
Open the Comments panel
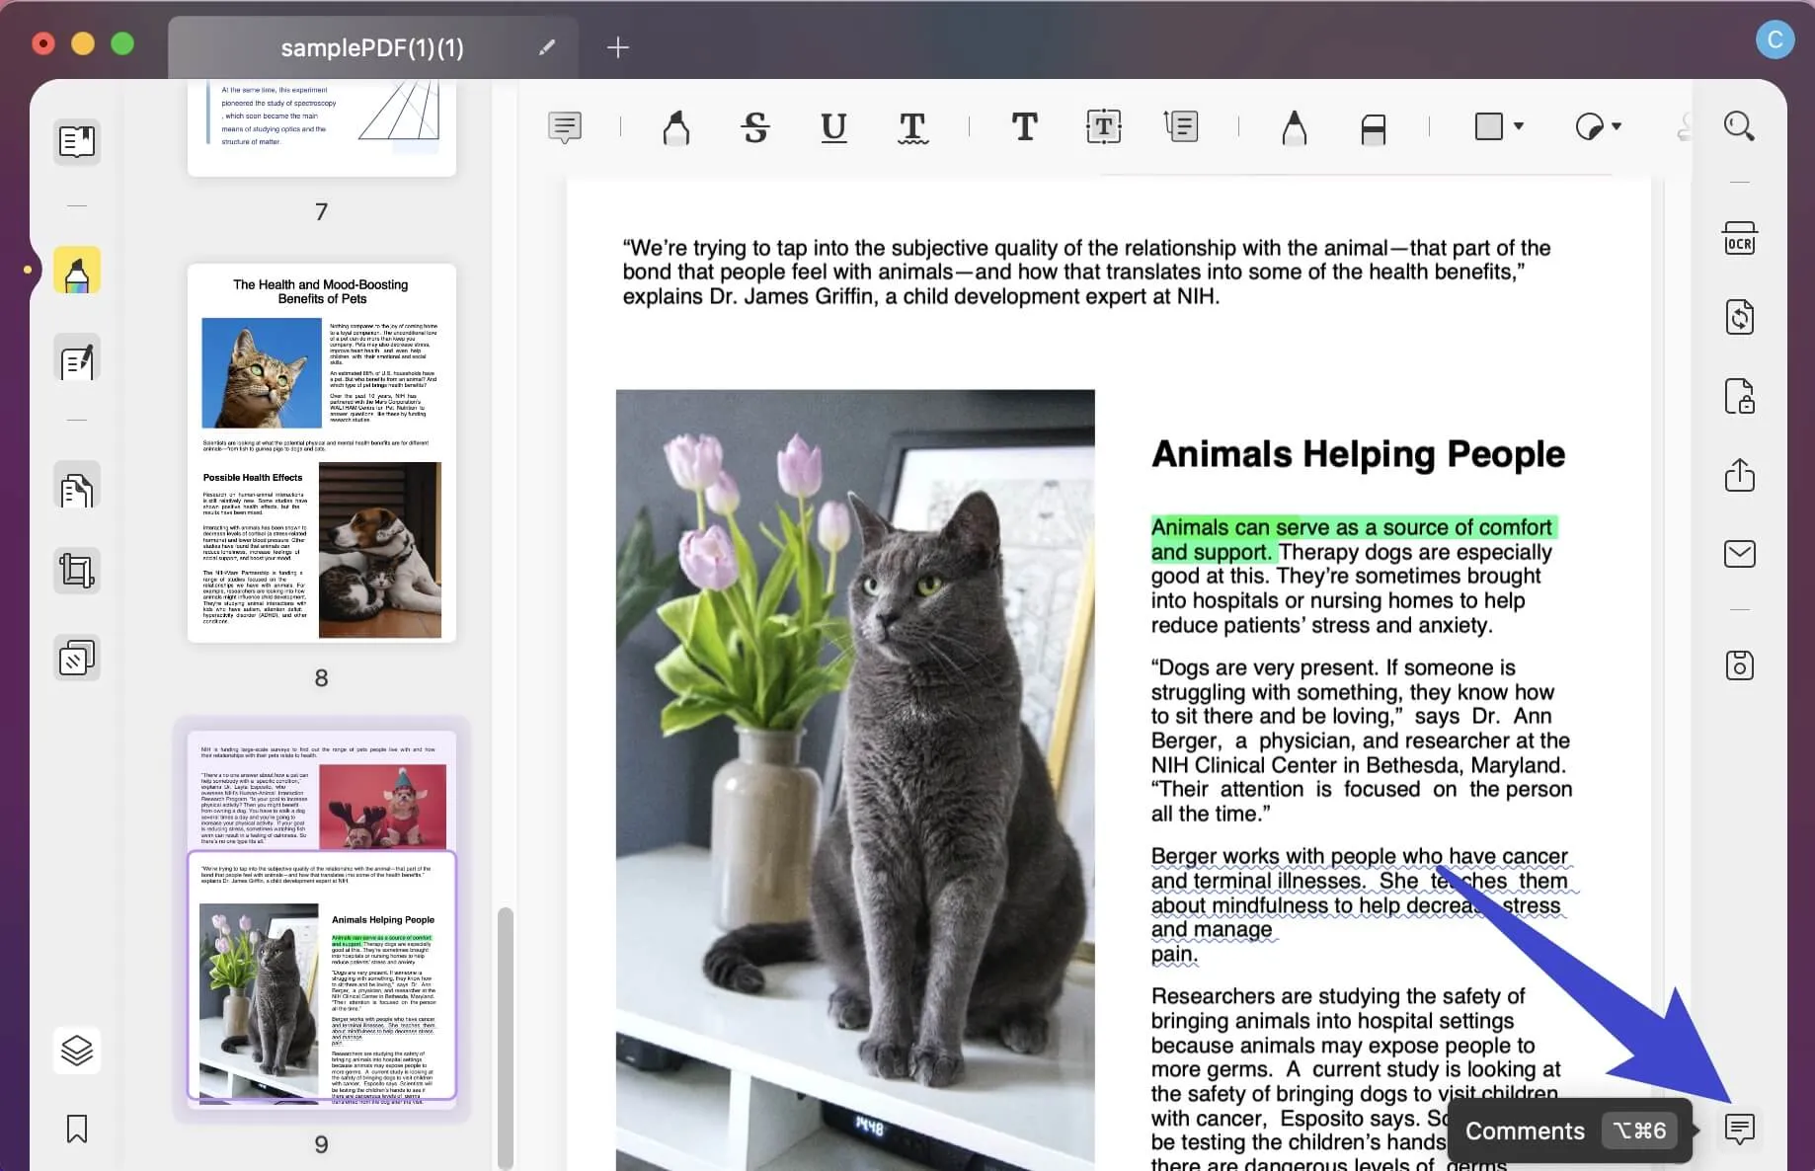point(1739,1129)
